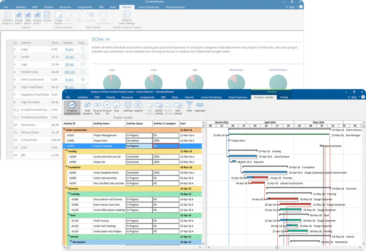Show the Legend icon

[138, 107]
